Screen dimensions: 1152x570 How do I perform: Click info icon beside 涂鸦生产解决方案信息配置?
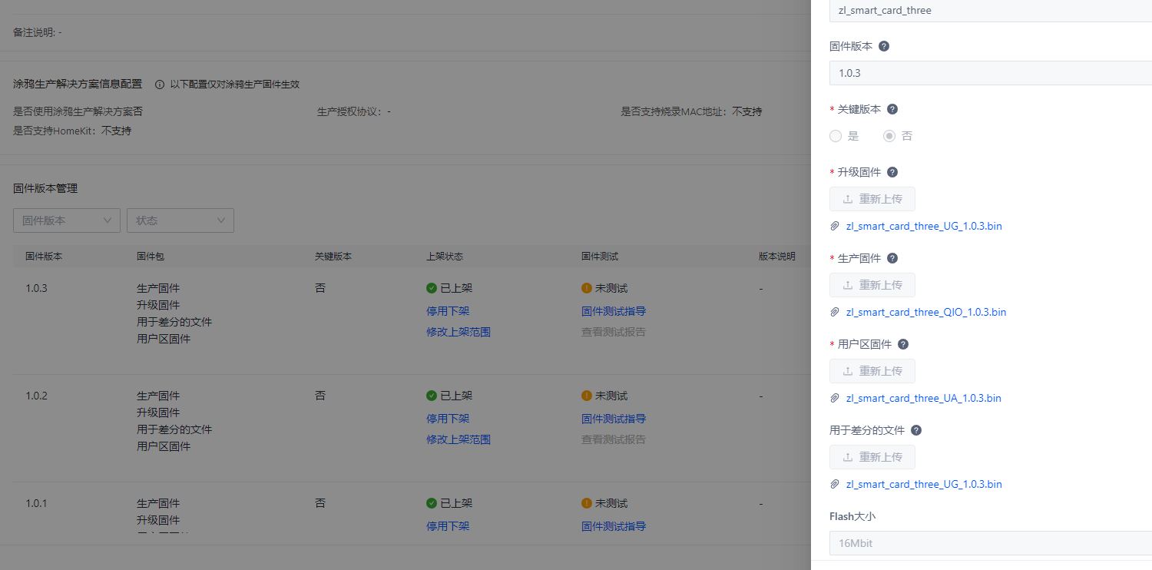pyautogui.click(x=160, y=85)
